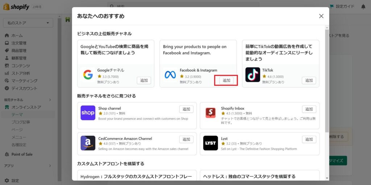
Task: Click the 設定 gear icon
Action: pos(7,181)
